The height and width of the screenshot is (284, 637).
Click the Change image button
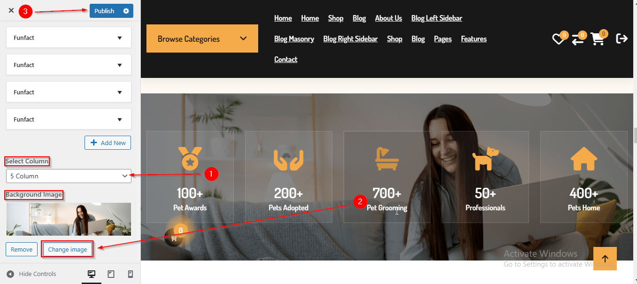(68, 249)
